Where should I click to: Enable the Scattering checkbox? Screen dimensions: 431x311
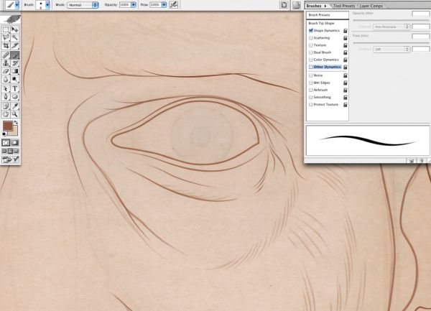(311, 38)
